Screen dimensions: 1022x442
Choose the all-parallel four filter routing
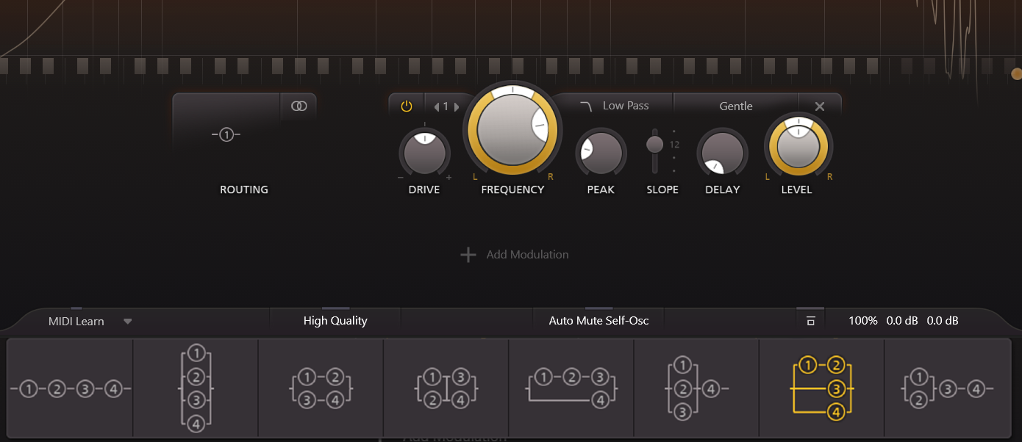coord(196,388)
